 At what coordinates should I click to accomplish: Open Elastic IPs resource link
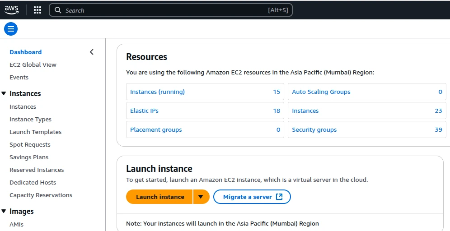coord(144,111)
